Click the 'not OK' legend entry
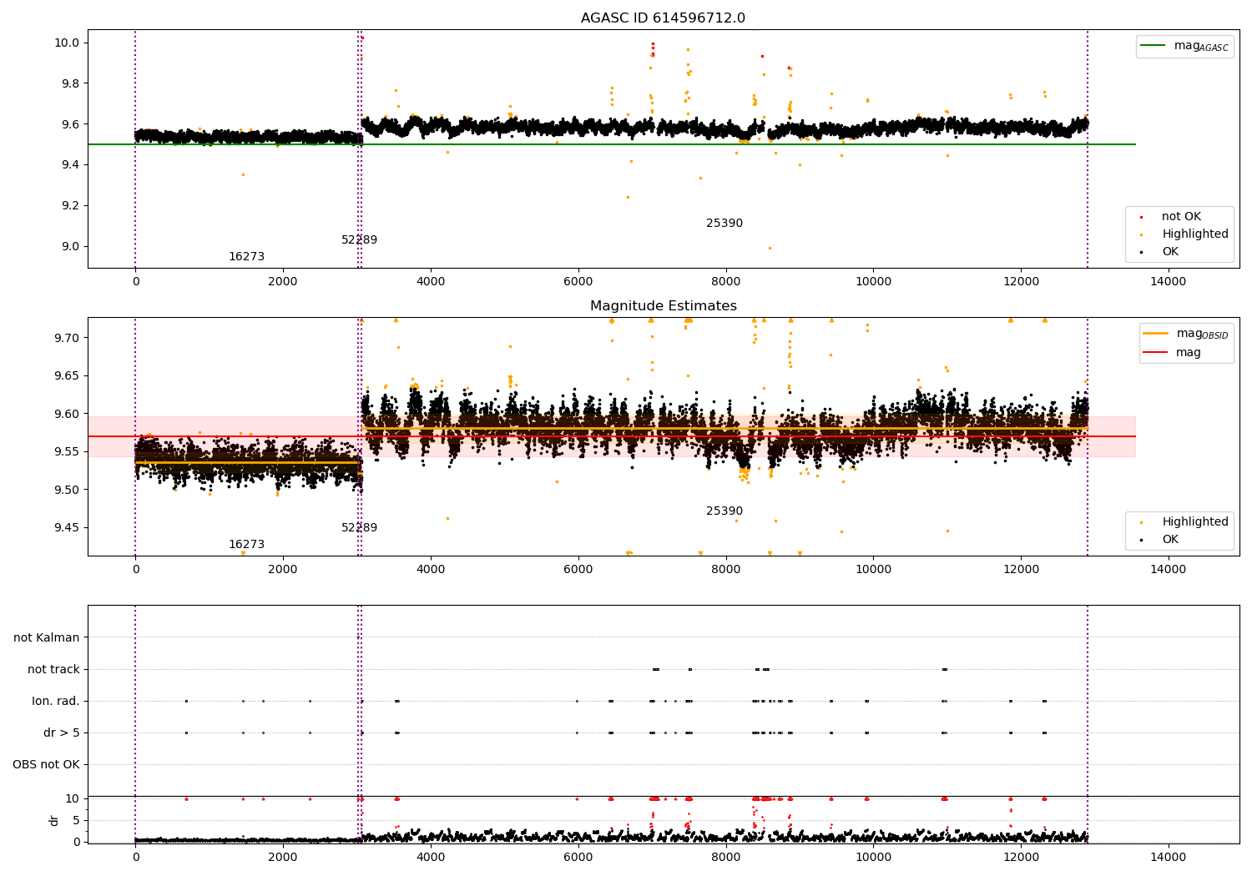 (x=1181, y=217)
